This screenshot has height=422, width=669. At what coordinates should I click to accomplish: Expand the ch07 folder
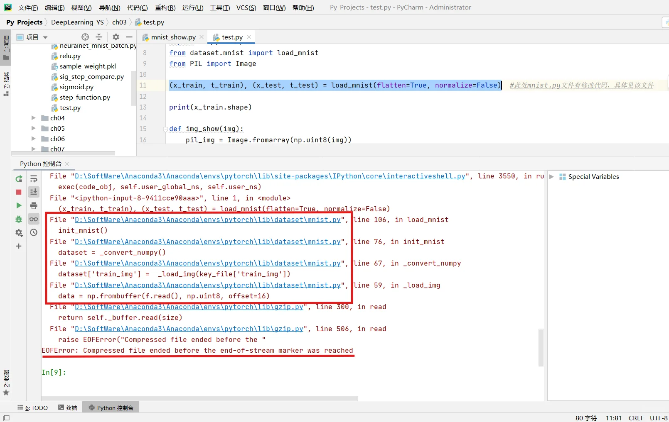coord(34,149)
